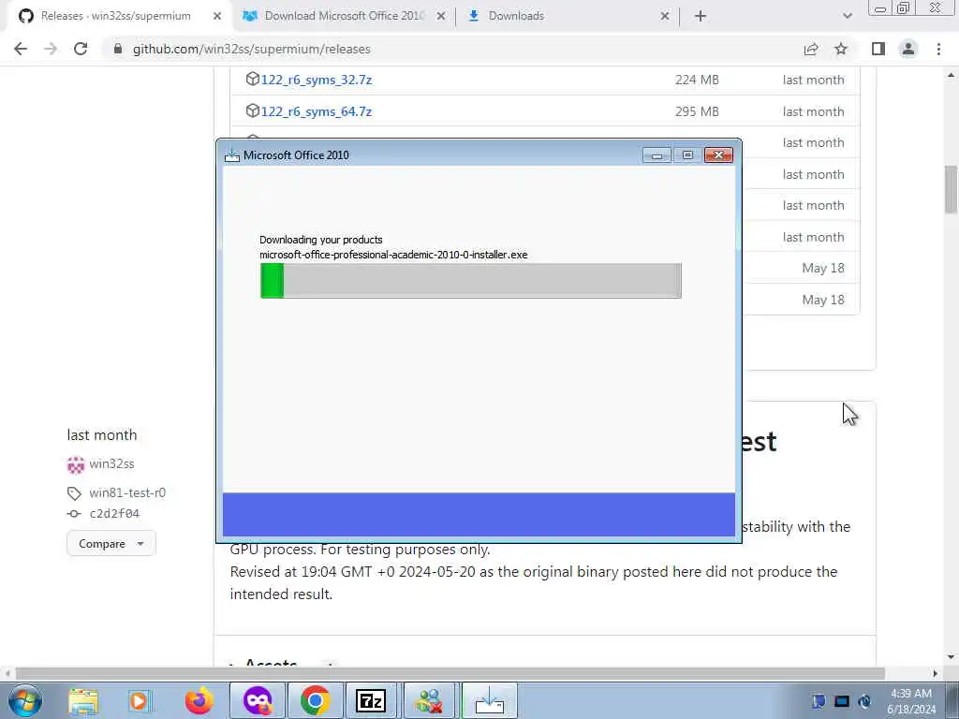Close the Microsoft Office 2010 installer window
959x719 pixels.
[x=718, y=155]
